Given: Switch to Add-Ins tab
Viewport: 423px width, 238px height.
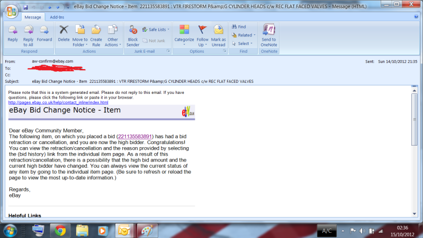Looking at the screenshot, I should click(57, 17).
